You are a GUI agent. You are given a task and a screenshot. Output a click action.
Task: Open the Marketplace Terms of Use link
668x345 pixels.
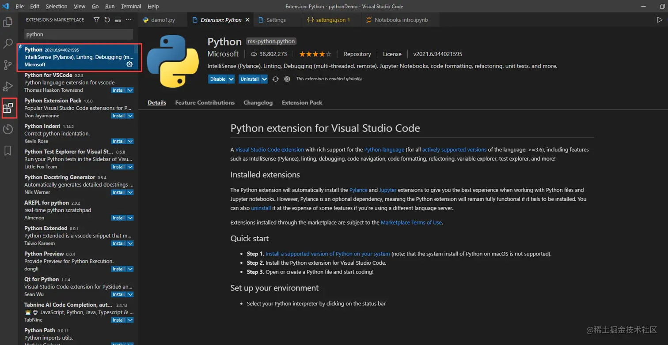[x=411, y=222]
